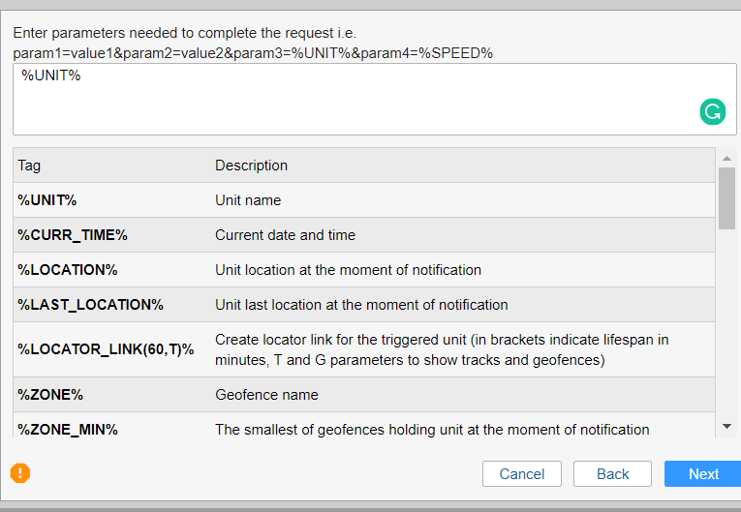The height and width of the screenshot is (512, 741).
Task: Select the %CURR_TIME% tag
Action: [x=73, y=235]
